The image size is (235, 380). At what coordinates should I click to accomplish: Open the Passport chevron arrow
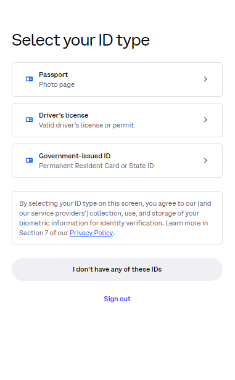click(x=205, y=79)
